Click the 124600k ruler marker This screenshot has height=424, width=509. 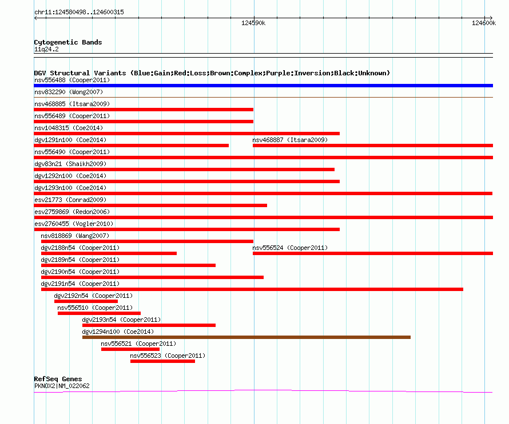point(484,23)
